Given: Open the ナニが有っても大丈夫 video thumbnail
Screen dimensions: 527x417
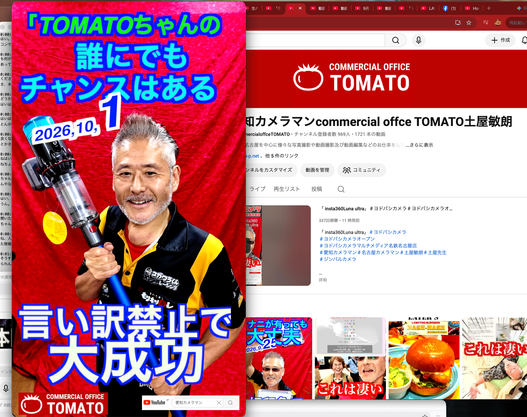Looking at the screenshot, I should point(279,358).
